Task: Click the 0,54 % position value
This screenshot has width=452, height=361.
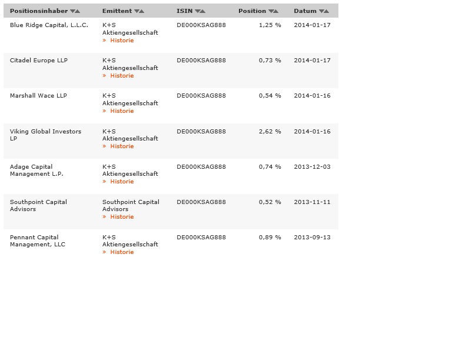Action: (x=270, y=96)
